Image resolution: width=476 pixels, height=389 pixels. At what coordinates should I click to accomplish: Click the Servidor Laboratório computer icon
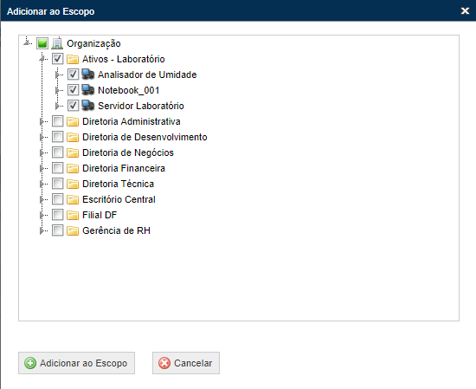click(88, 106)
